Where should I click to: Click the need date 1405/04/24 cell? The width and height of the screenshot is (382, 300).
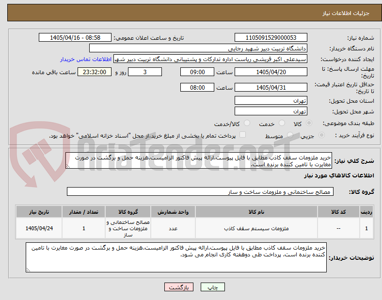(39, 228)
